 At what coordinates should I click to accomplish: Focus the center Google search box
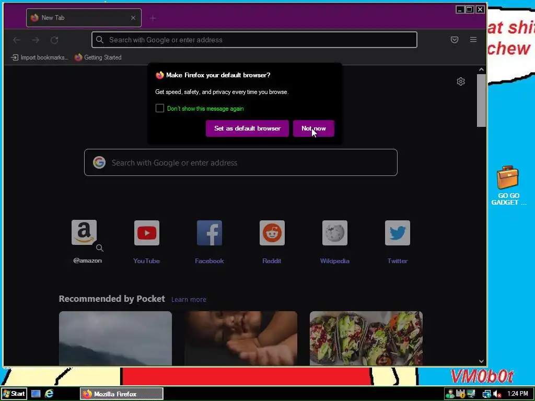coord(240,163)
